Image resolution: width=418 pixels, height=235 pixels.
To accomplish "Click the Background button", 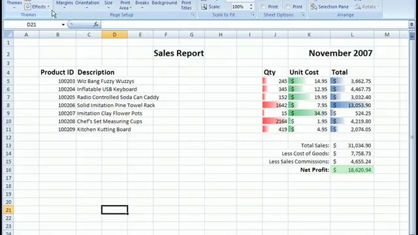I will click(x=164, y=3).
